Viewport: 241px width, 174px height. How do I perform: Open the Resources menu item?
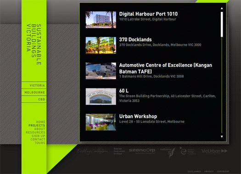click(x=35, y=132)
